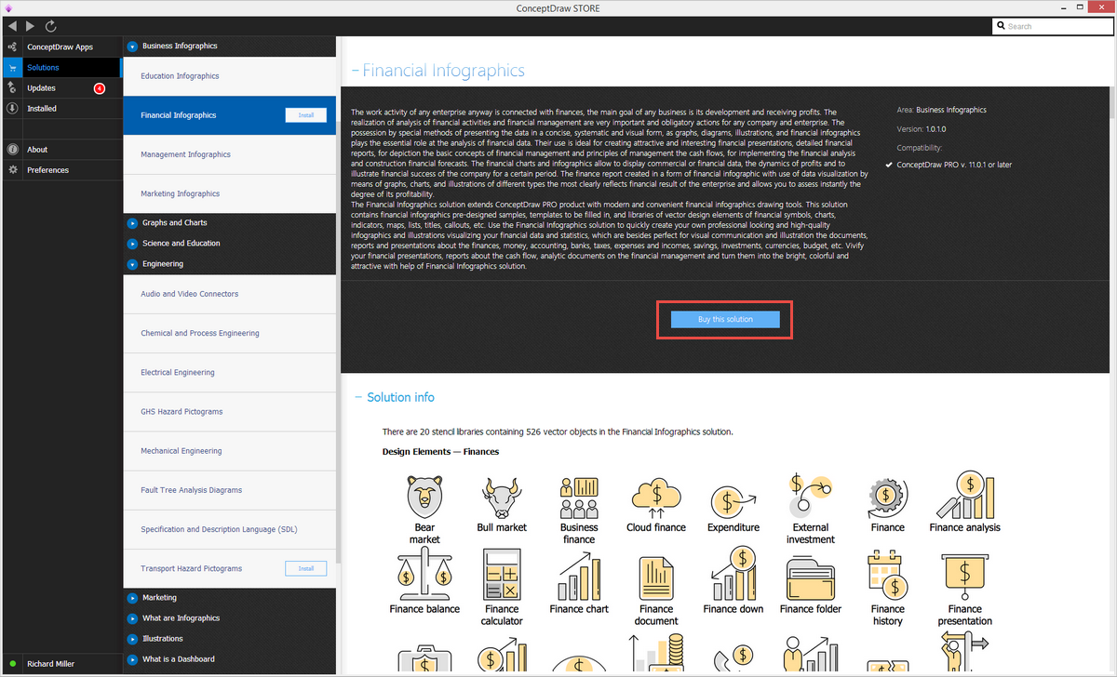Expand the Science and Education category

pyautogui.click(x=133, y=244)
